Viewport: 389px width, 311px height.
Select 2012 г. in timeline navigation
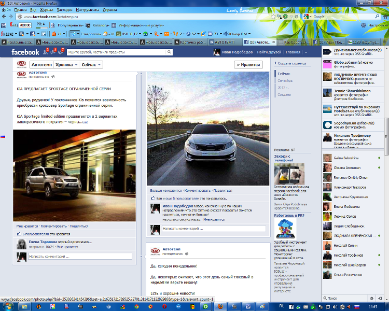click(283, 88)
